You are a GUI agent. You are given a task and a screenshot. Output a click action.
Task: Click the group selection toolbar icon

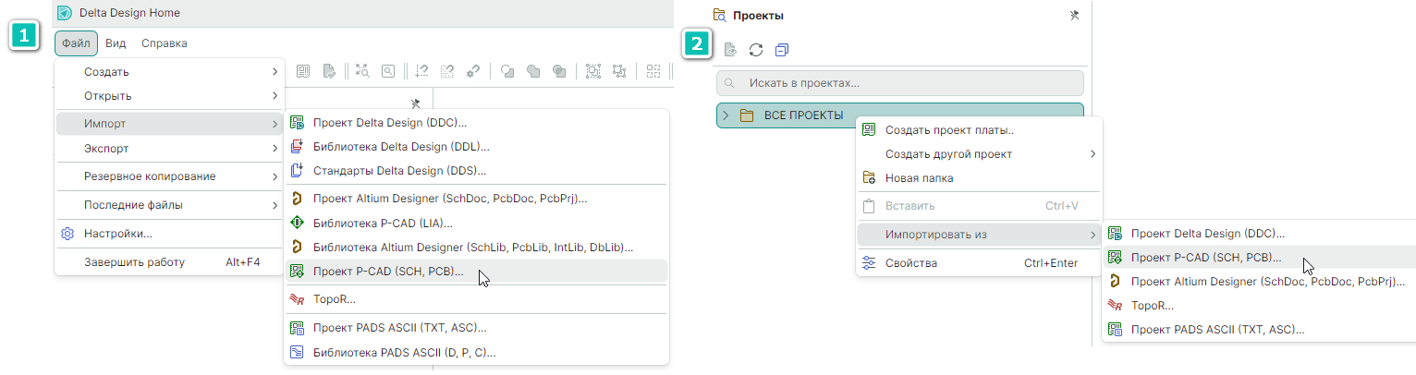click(593, 71)
